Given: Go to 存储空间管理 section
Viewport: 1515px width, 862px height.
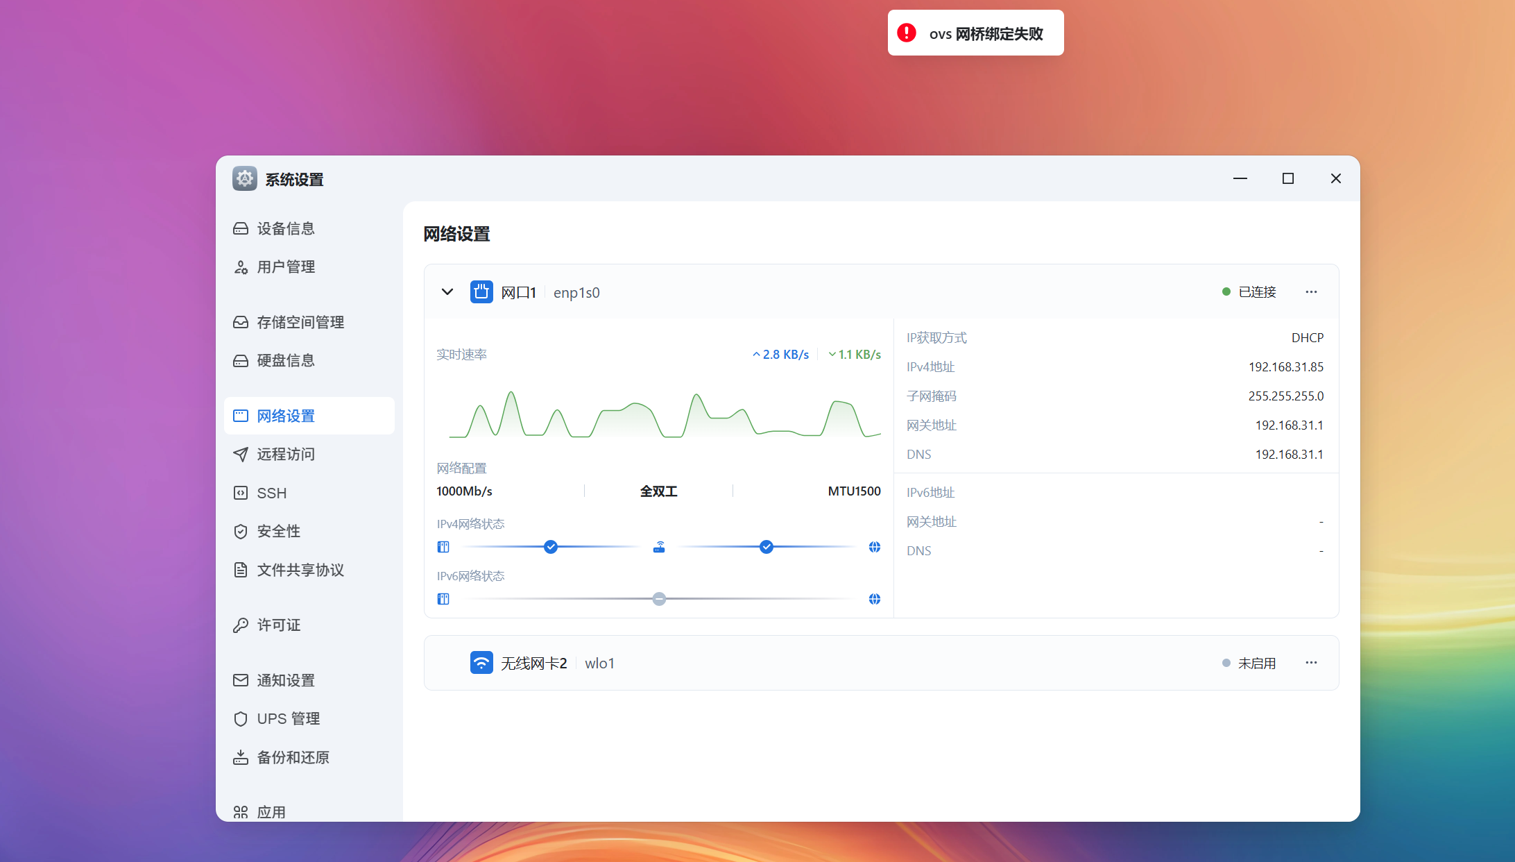Looking at the screenshot, I should (300, 322).
